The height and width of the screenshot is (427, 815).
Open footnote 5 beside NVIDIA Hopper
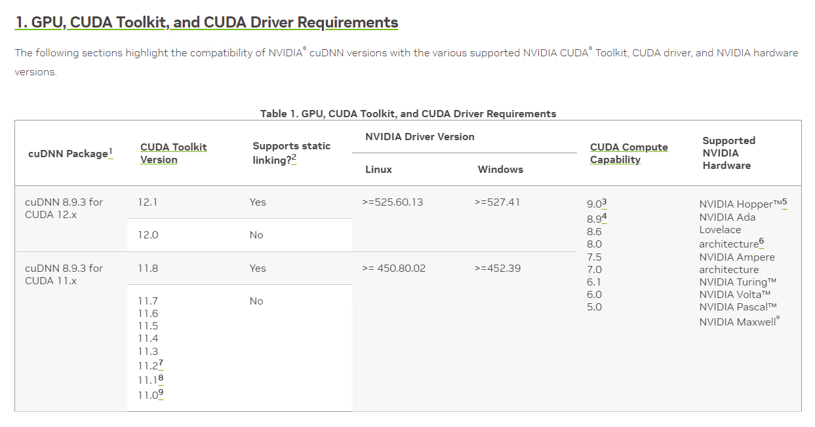tap(784, 202)
